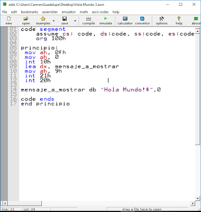Open the file menu
The height and width of the screenshot is (212, 201).
pyautogui.click(x=5, y=12)
